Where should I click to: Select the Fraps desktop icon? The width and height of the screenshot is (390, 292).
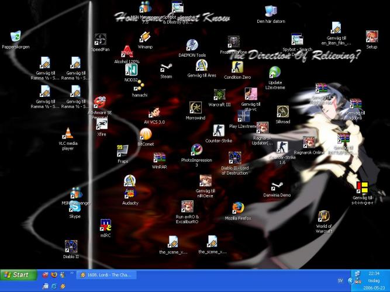click(123, 151)
